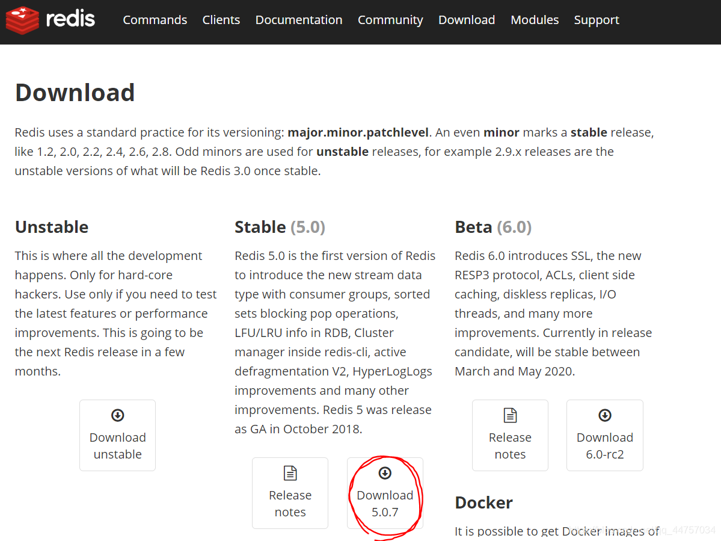
Task: Click the Docker section heading
Action: 483,502
